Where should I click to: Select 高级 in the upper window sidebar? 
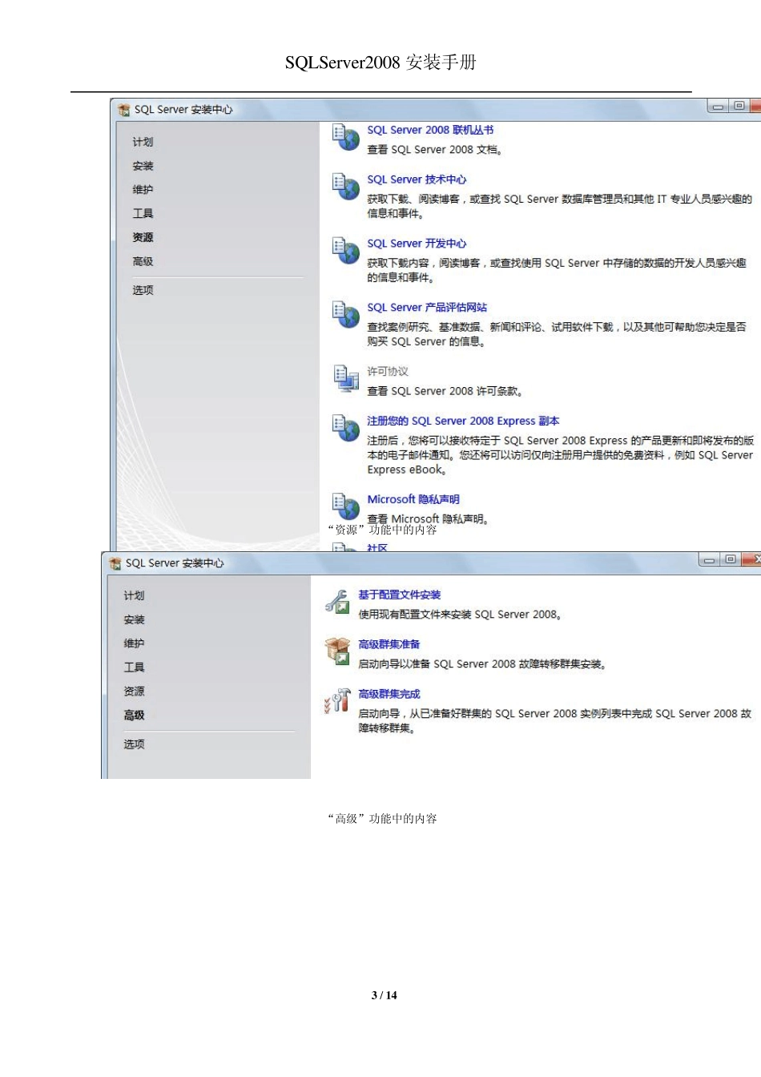[x=143, y=262]
